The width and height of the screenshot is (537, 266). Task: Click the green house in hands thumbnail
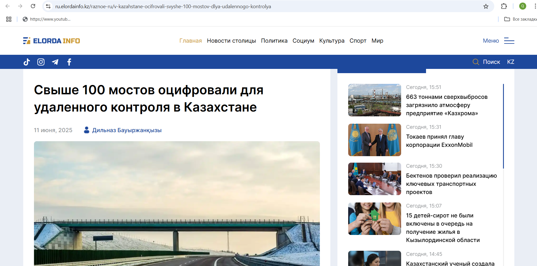click(x=375, y=219)
